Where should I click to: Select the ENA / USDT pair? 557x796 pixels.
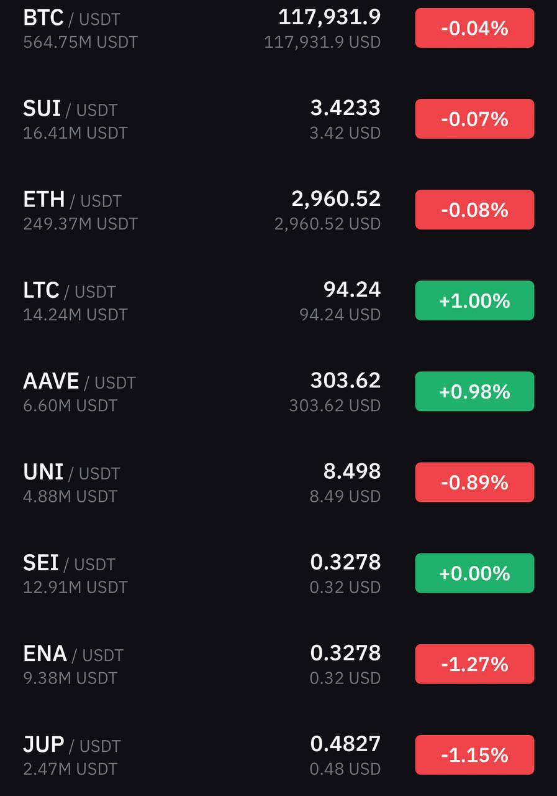point(278,664)
